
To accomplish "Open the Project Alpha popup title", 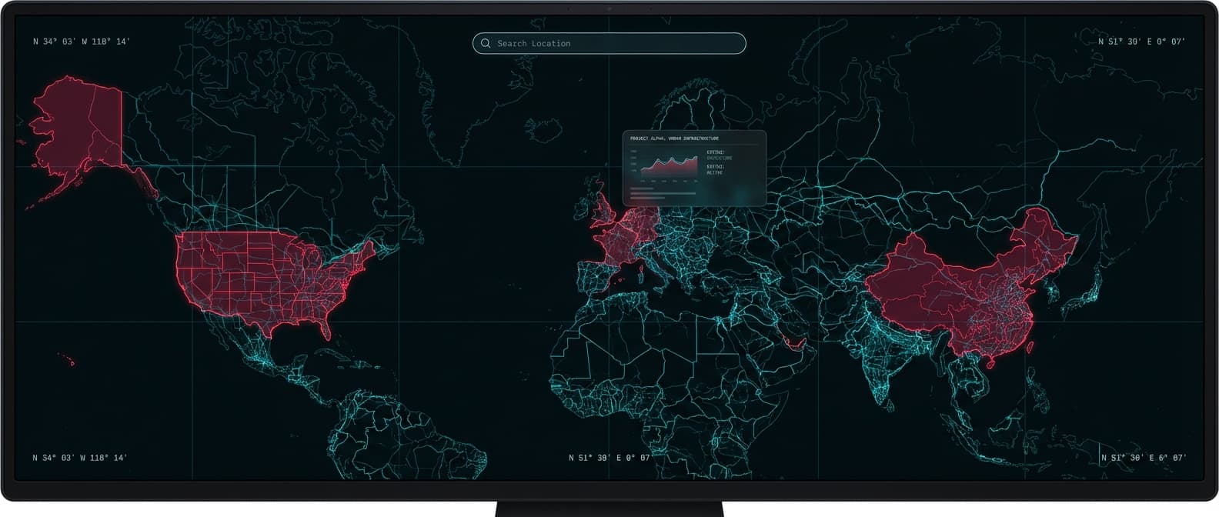I will tap(674, 138).
